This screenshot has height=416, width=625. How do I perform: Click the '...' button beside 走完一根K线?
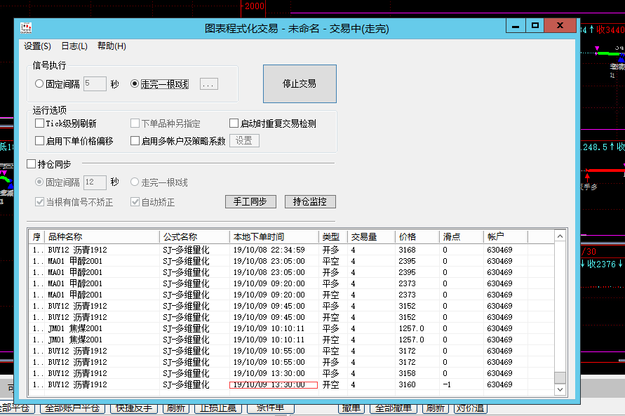pos(209,84)
